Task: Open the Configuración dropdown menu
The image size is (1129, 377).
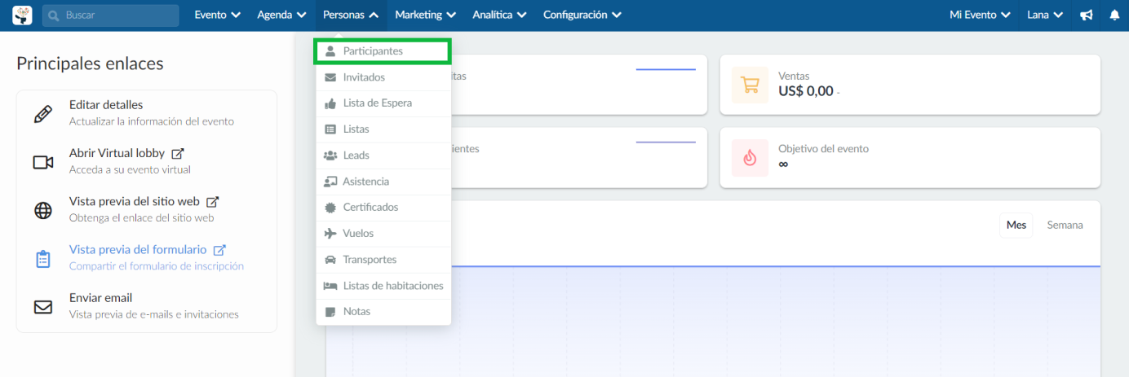Action: [x=582, y=15]
